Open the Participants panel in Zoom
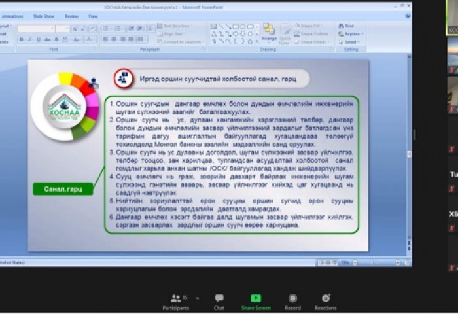 point(175,302)
